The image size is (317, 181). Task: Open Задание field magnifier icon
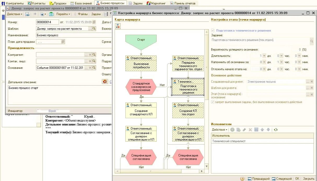pos(312,41)
